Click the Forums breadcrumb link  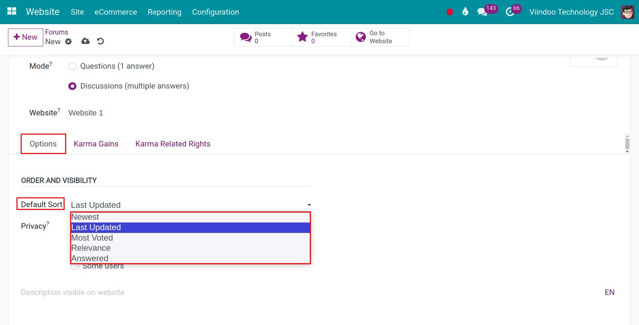tap(56, 32)
